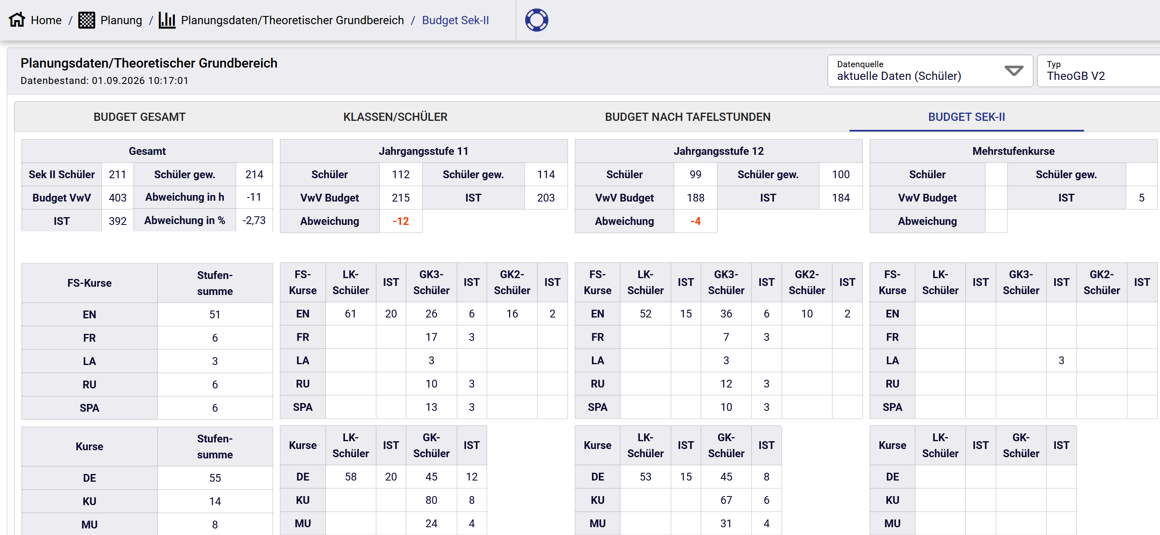Open Planungsdaten/Theoretischer Grundbereich breadcrumb

[x=292, y=20]
